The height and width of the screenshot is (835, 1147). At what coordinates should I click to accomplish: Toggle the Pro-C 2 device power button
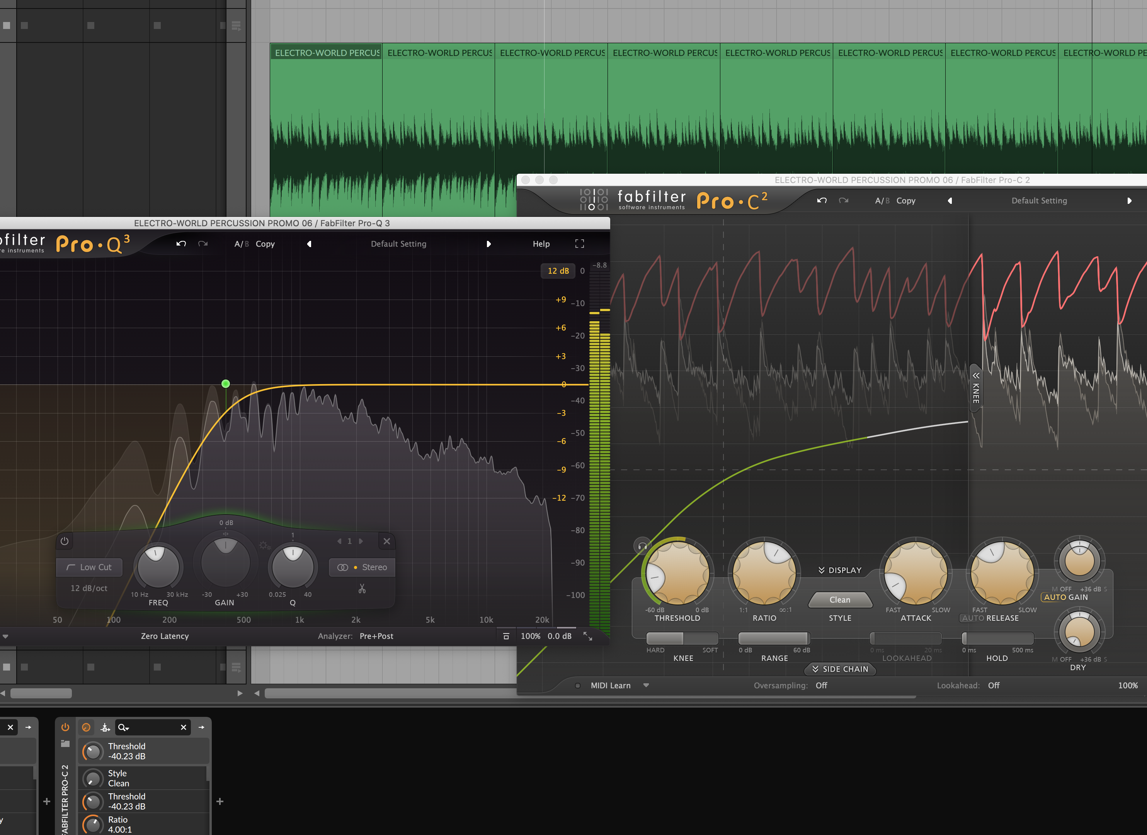[x=65, y=727]
